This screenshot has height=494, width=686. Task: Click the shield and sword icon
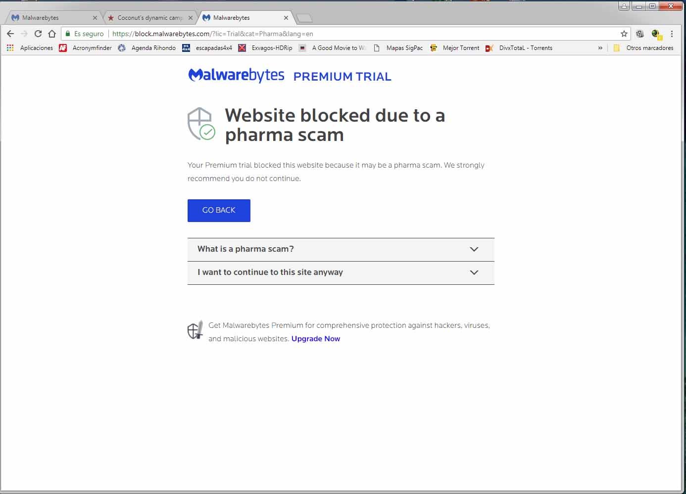pyautogui.click(x=196, y=330)
